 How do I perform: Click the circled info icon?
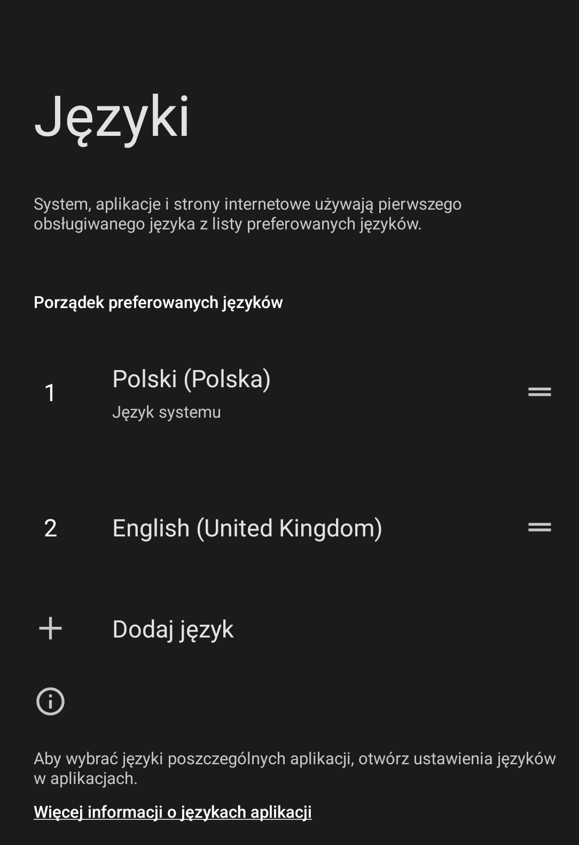click(x=51, y=701)
